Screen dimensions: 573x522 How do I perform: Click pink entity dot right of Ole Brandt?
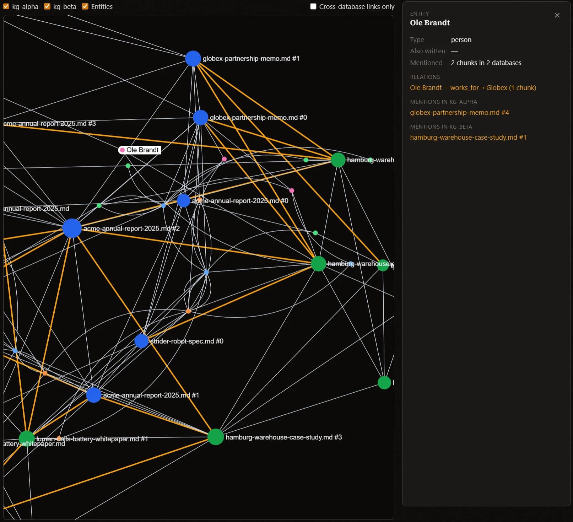224,159
